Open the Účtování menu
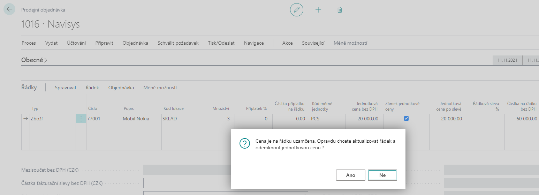This screenshot has width=539, height=195. tap(76, 43)
